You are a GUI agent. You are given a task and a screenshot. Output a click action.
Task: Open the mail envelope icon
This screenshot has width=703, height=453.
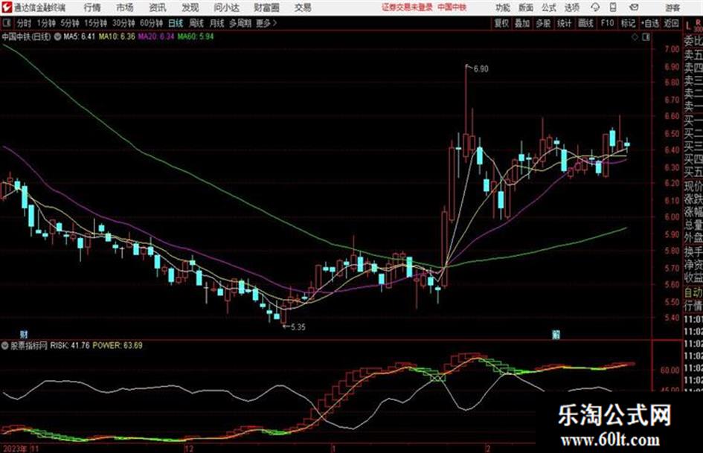tap(634, 7)
